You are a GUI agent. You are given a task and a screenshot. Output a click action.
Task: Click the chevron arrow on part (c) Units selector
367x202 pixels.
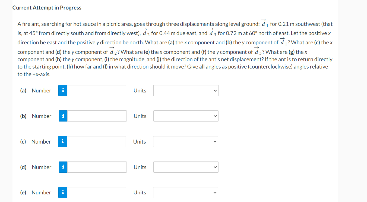click(214, 141)
